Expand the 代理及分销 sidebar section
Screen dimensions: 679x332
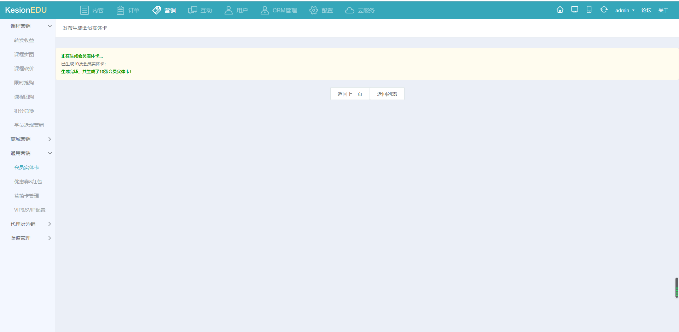pos(50,224)
